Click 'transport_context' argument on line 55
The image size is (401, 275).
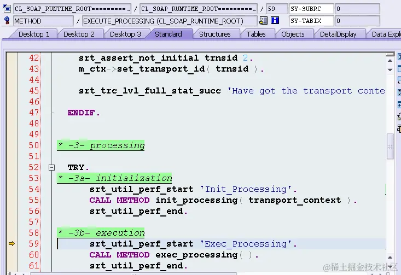[x=294, y=200]
